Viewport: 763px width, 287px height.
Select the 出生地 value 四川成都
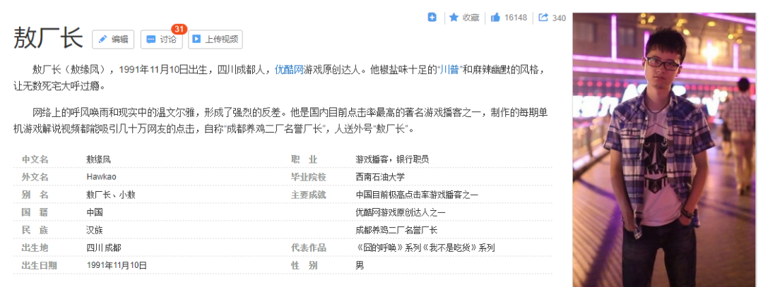tap(104, 248)
